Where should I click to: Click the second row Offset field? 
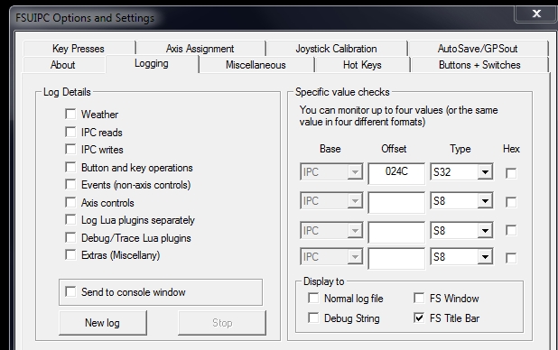(396, 202)
